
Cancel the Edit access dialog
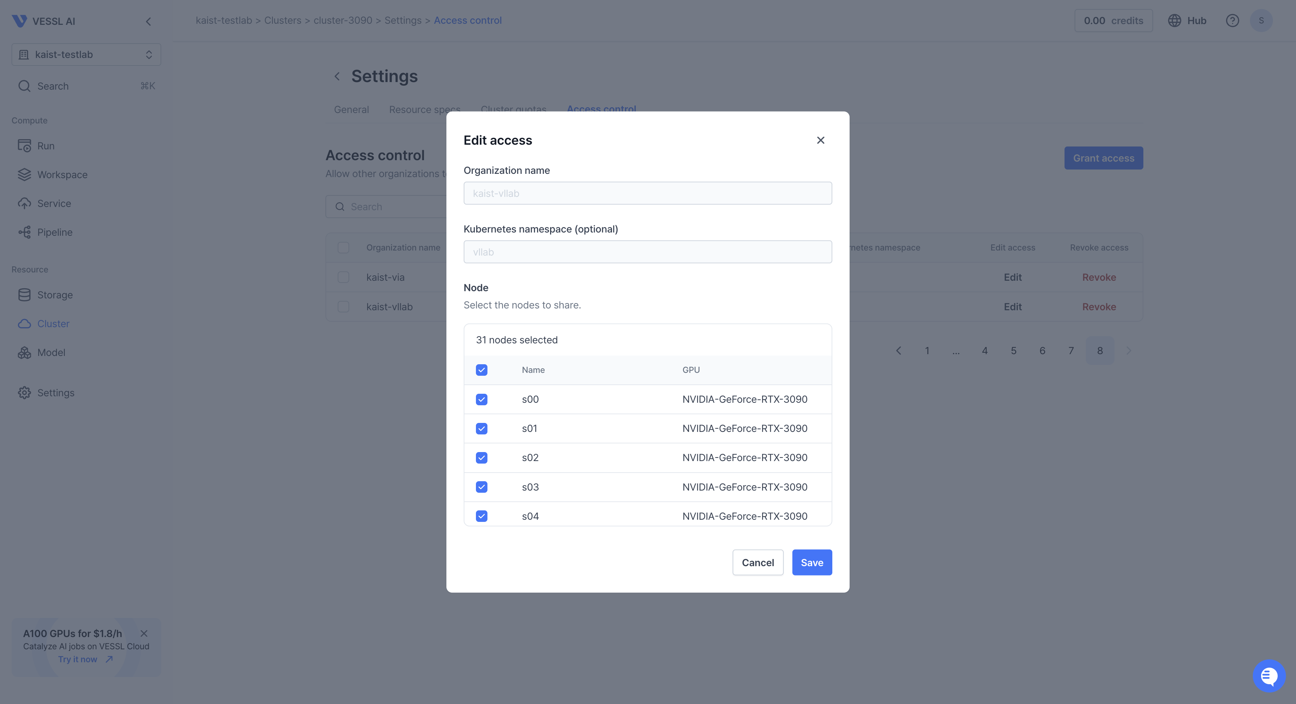tap(757, 562)
